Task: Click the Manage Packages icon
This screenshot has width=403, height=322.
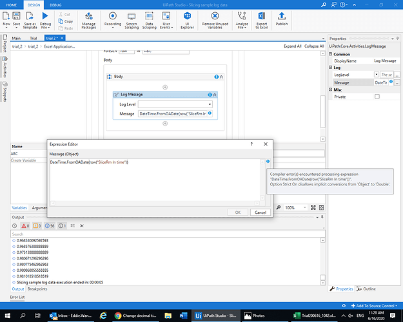Action: (89, 17)
